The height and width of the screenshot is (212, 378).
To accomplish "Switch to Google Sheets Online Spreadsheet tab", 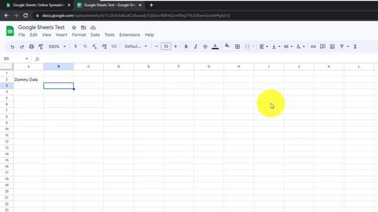I will click(x=38, y=5).
